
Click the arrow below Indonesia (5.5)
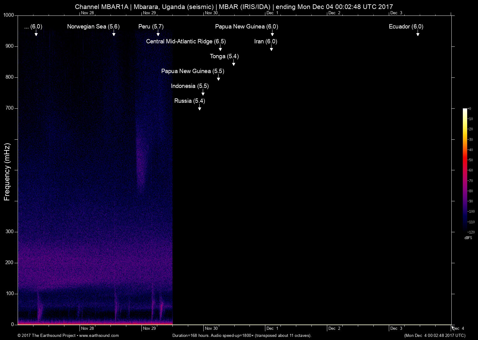pos(203,92)
